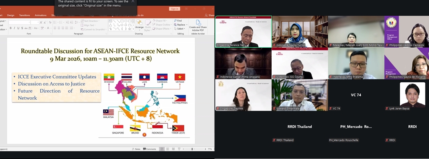Select the text box shape in gallery
Viewport: 429px width, 159px height.
110,21
